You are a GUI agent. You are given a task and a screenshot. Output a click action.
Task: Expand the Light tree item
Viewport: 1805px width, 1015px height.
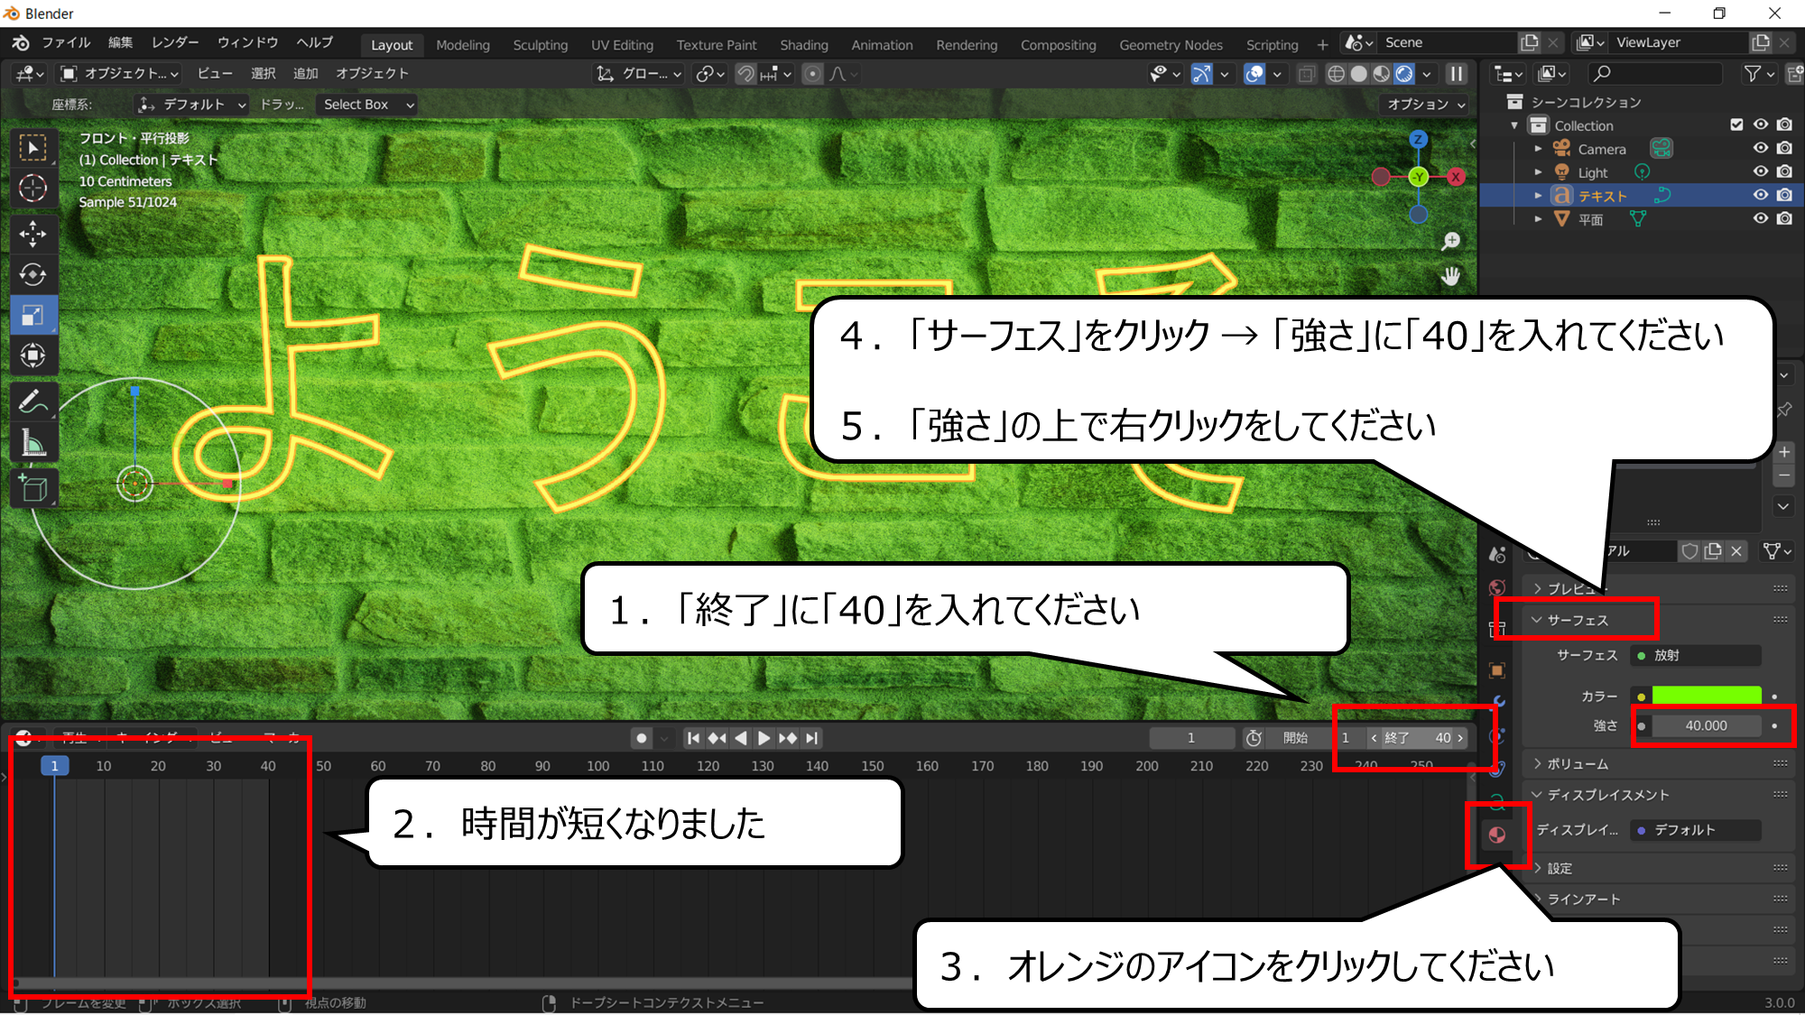(1539, 171)
